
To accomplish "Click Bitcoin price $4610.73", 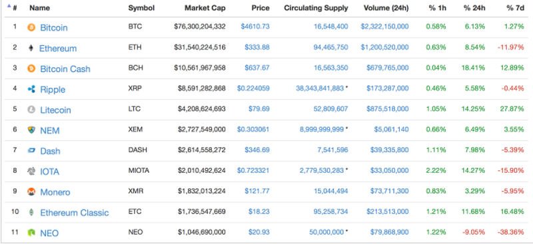I will coord(255,27).
